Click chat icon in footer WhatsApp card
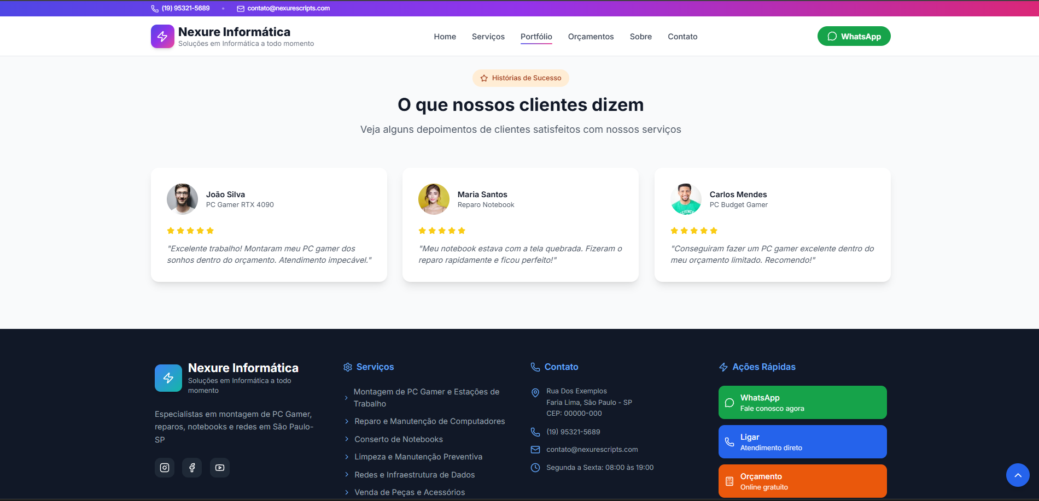 (x=729, y=403)
